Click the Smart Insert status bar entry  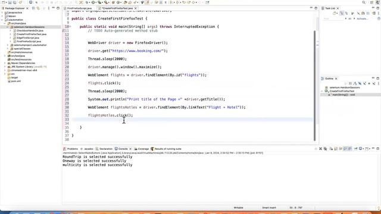pos(269,207)
